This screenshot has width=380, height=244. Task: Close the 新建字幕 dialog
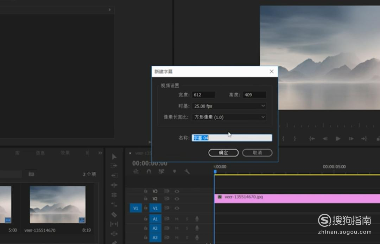[x=271, y=71]
